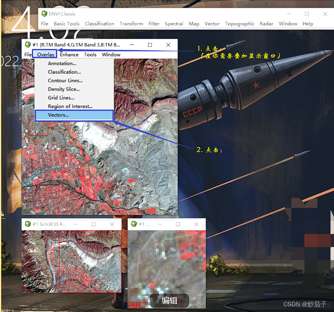This screenshot has width=334, height=312.
Task: Click Zoom window title icon
Action: pyautogui.click(x=134, y=224)
